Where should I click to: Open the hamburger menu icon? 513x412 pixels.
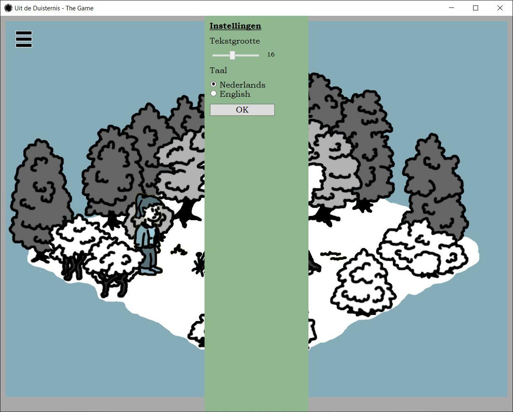[x=24, y=39]
